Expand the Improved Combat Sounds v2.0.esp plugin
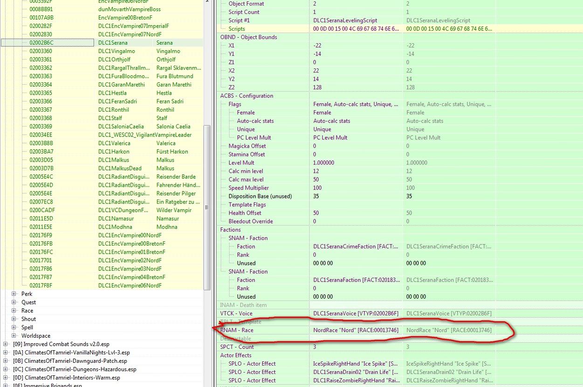 click(6, 344)
